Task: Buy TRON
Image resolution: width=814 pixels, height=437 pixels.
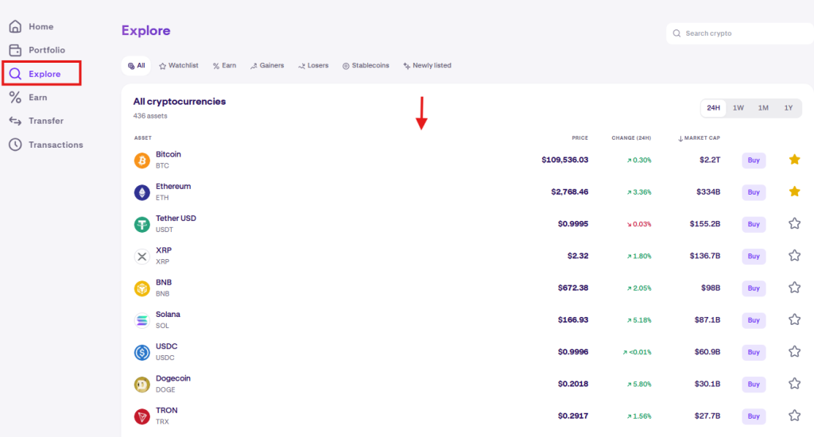Action: [754, 416]
